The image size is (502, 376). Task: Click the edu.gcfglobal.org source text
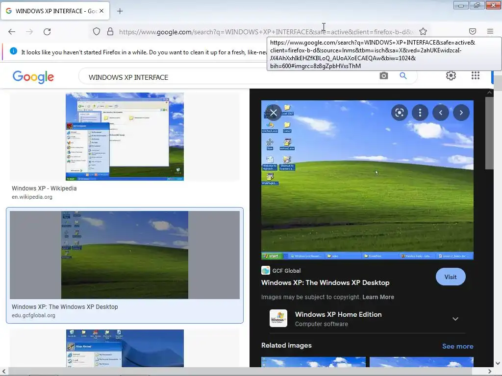click(x=33, y=315)
